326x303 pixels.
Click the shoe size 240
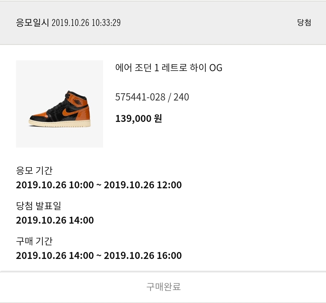coord(181,97)
